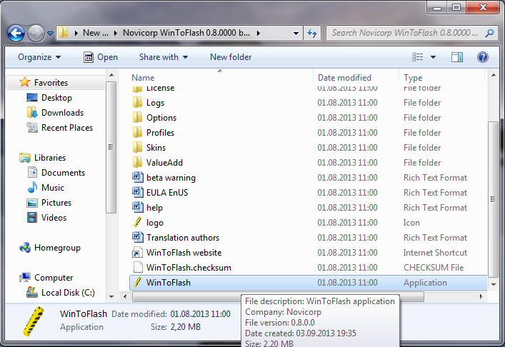Click file list scroll up arrow

(494, 76)
